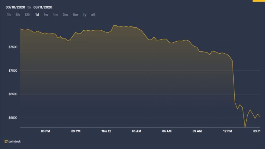Show the 1y price history

coord(84,14)
